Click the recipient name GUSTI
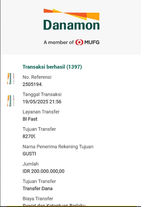Image resolution: width=141 pixels, height=207 pixels. coord(29,154)
